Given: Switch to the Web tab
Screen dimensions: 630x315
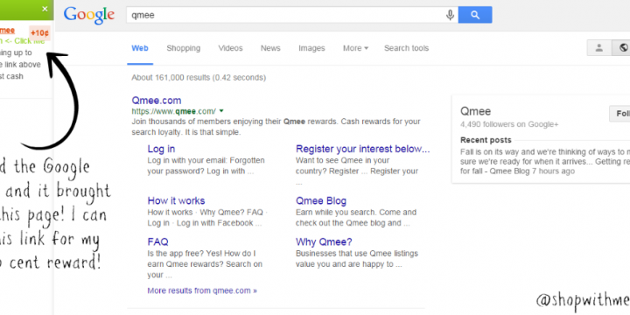Looking at the screenshot, I should pyautogui.click(x=140, y=48).
